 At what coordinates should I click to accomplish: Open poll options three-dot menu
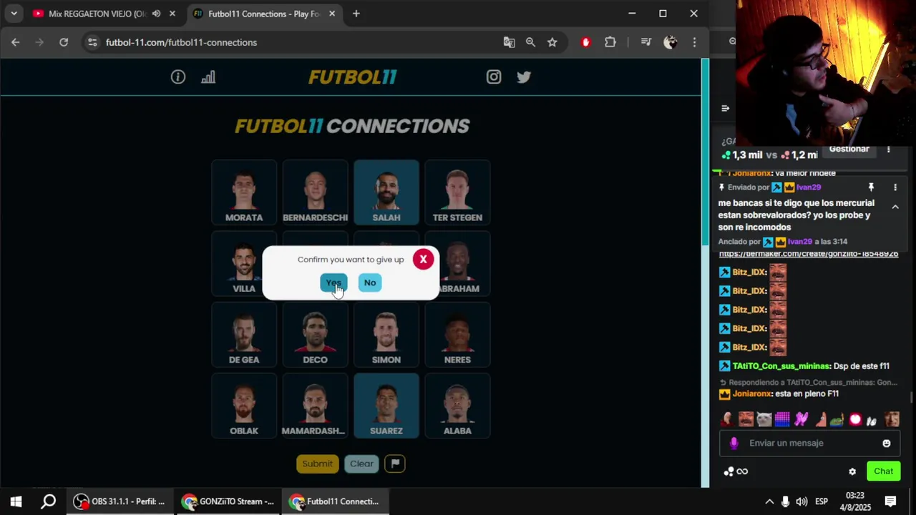click(x=889, y=149)
